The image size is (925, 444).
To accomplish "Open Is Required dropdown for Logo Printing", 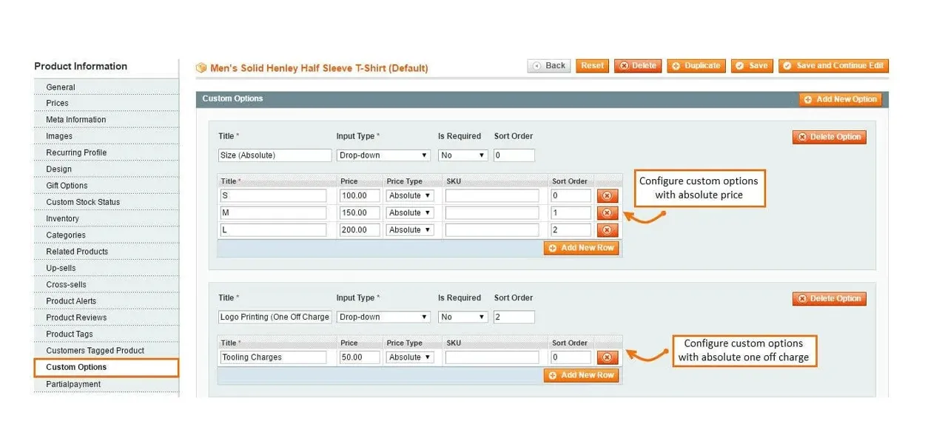I will (x=462, y=317).
